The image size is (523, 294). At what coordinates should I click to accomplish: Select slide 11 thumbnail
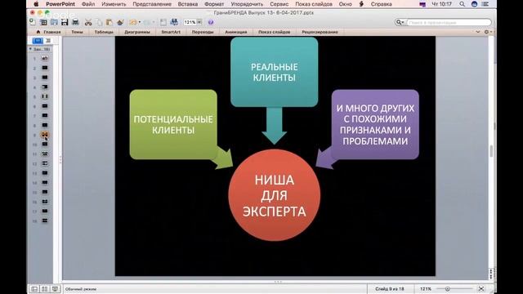click(x=44, y=154)
